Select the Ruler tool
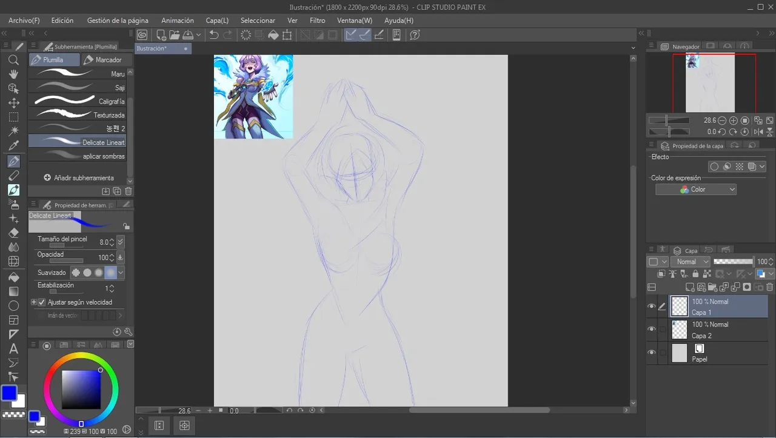Viewport: 776px width, 438px height. click(13, 334)
